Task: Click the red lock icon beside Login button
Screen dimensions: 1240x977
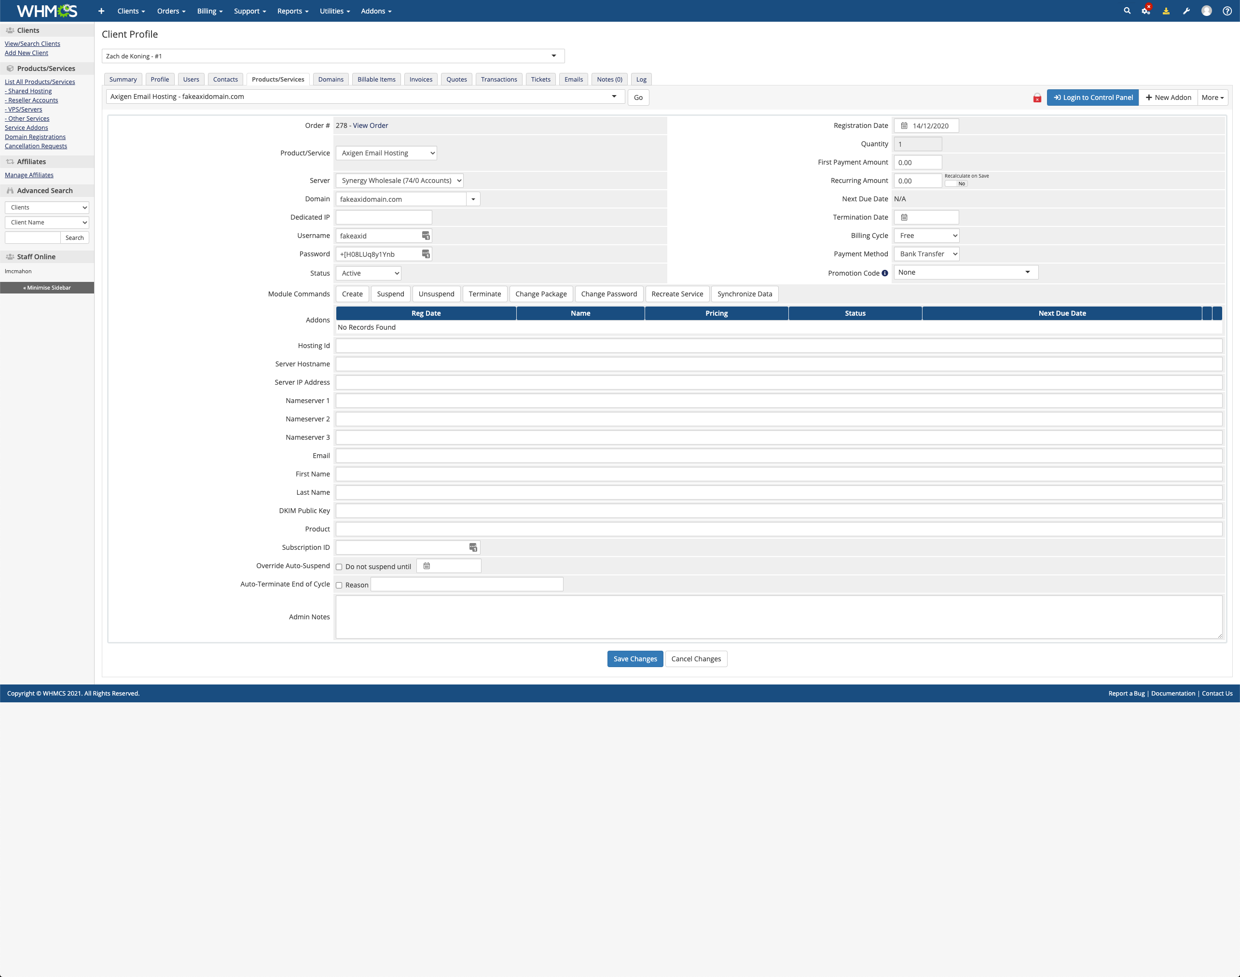Action: click(1037, 98)
